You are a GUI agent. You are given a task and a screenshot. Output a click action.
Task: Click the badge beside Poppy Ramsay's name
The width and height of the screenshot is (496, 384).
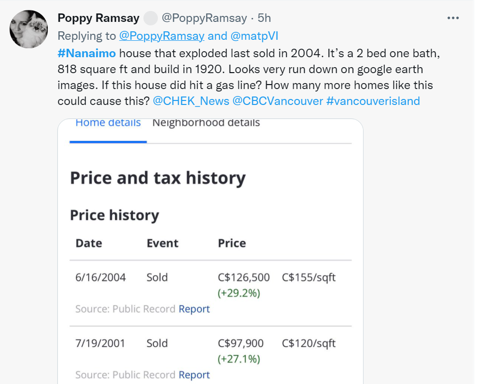point(150,18)
